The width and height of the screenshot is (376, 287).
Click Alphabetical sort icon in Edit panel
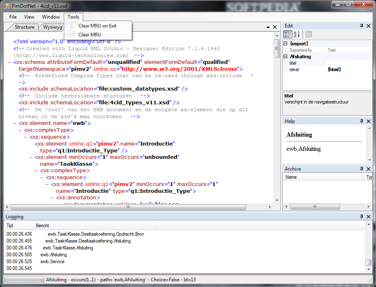click(x=297, y=34)
